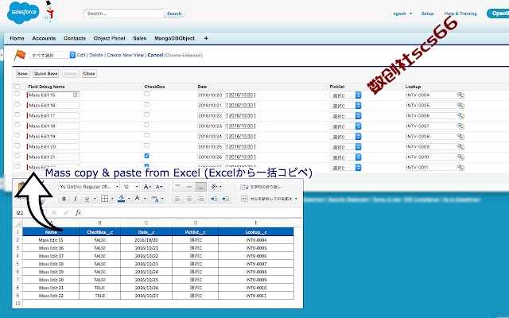509x318 pixels.
Task: Click 2016/10/30 link in Mass Edit 17 row
Action: [x=241, y=116]
